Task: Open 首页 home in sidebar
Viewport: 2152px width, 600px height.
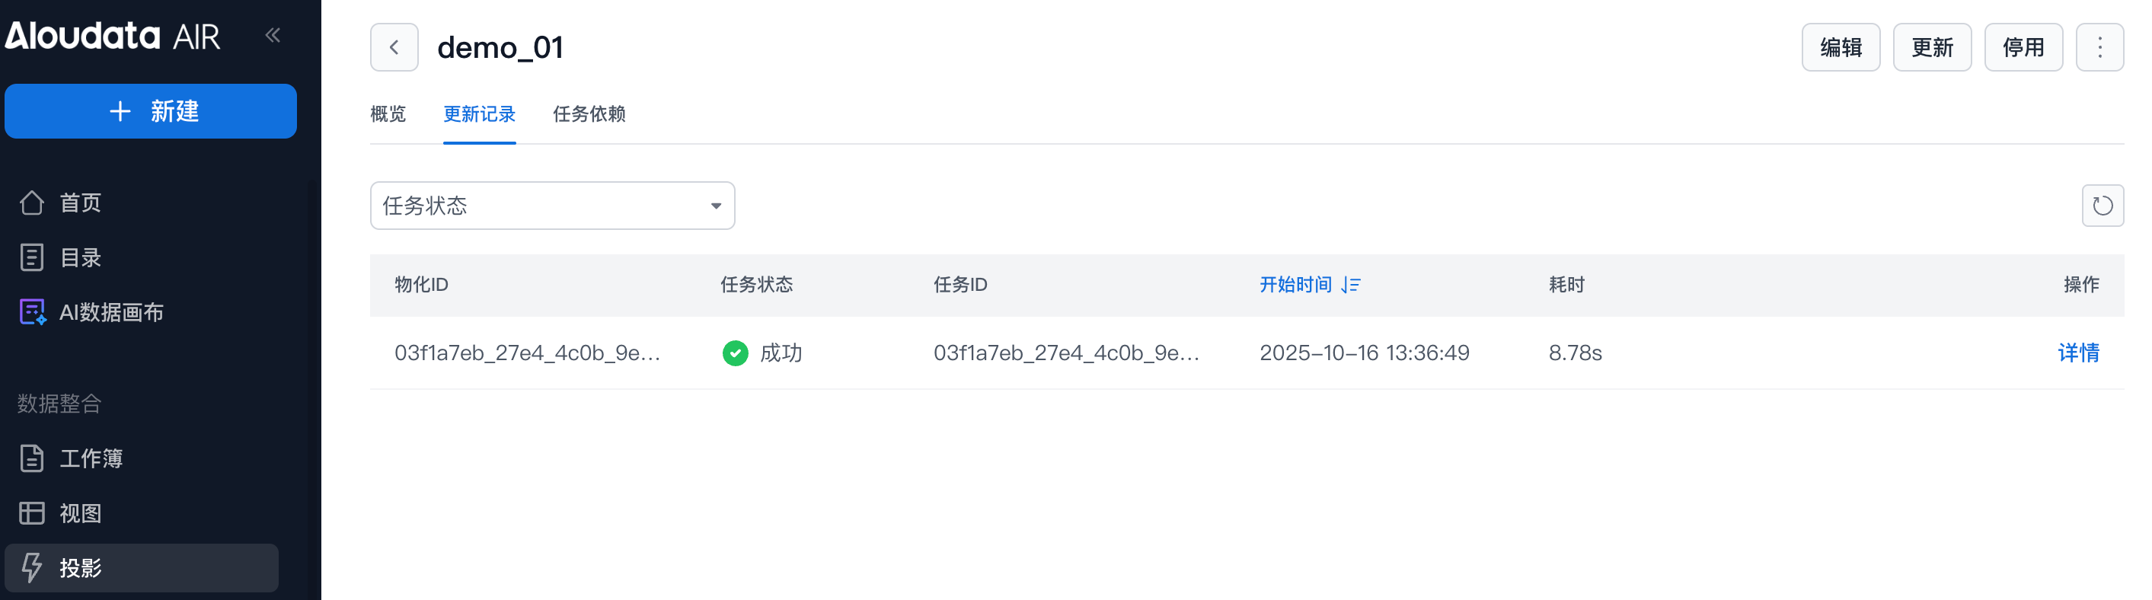Action: 80,203
